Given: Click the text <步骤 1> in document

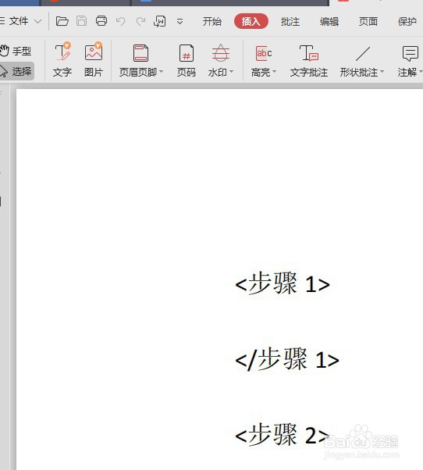Looking at the screenshot, I should click(283, 284).
